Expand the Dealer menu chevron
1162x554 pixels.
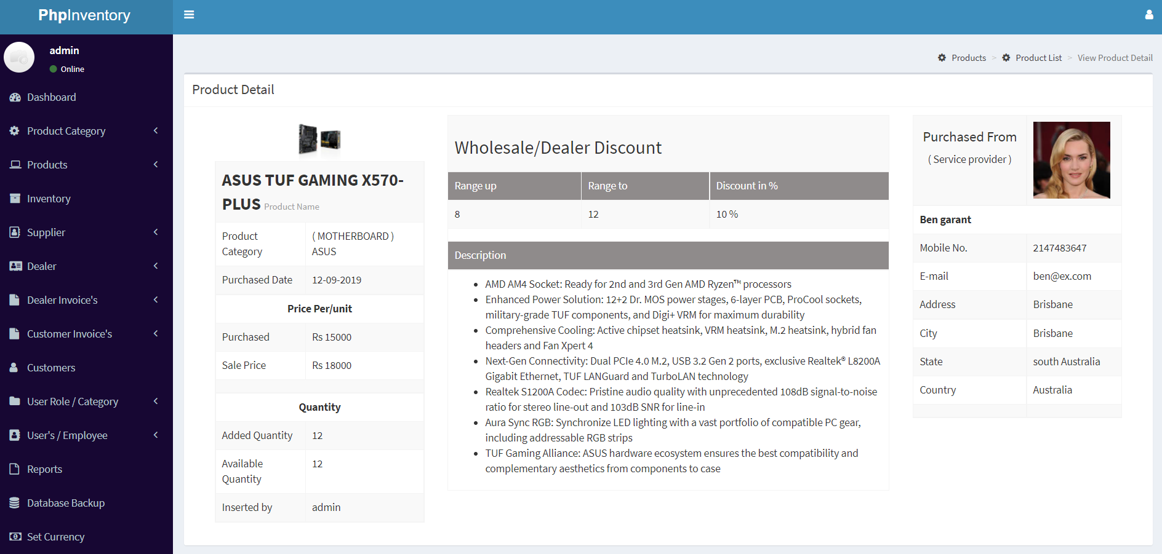(x=156, y=266)
